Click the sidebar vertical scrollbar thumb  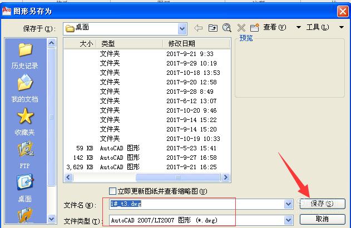pyautogui.click(x=52, y=117)
